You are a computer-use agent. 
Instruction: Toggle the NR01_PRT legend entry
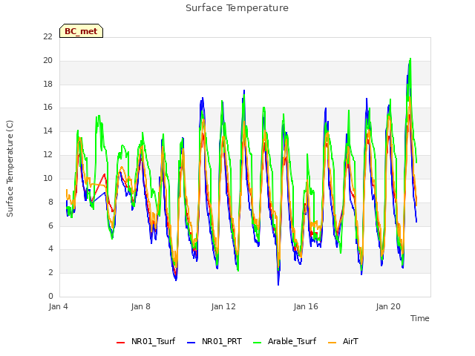tap(214, 341)
